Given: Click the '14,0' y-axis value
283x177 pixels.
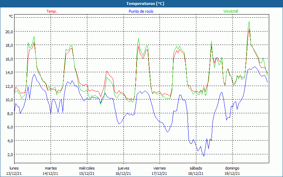Looking at the screenshot, I should (x=10, y=73).
